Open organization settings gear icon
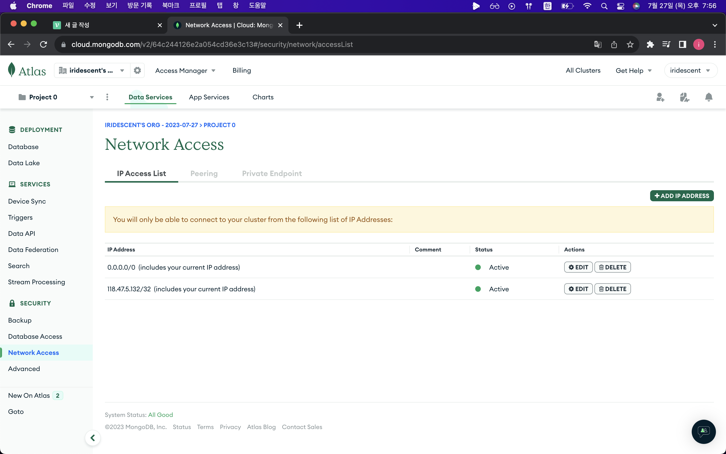This screenshot has height=454, width=726. pyautogui.click(x=137, y=70)
